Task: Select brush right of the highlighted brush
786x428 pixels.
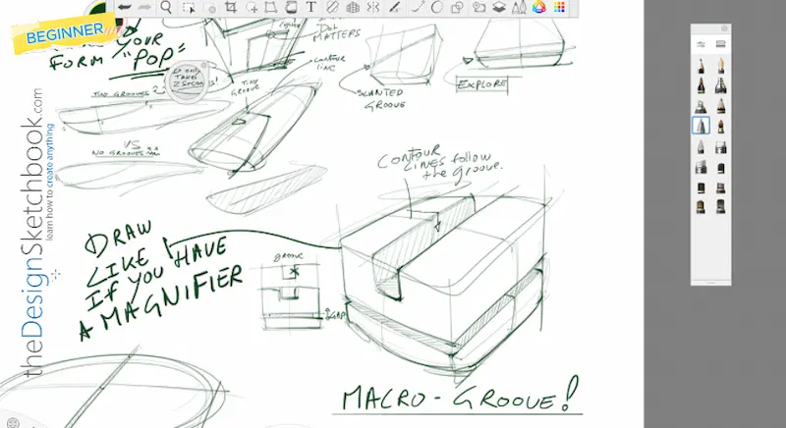Action: (x=721, y=126)
